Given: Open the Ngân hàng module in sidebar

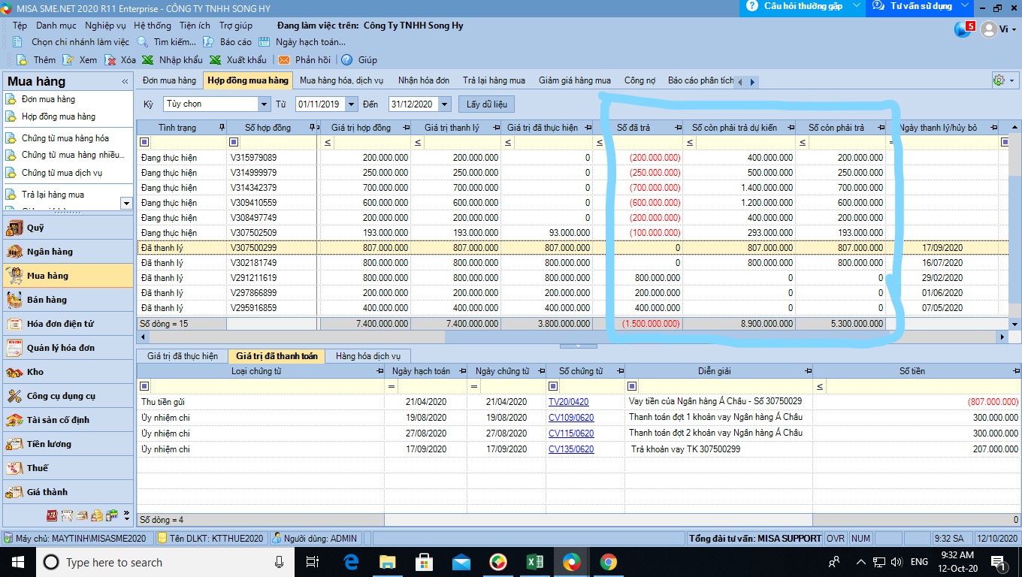Looking at the screenshot, I should click(68, 252).
